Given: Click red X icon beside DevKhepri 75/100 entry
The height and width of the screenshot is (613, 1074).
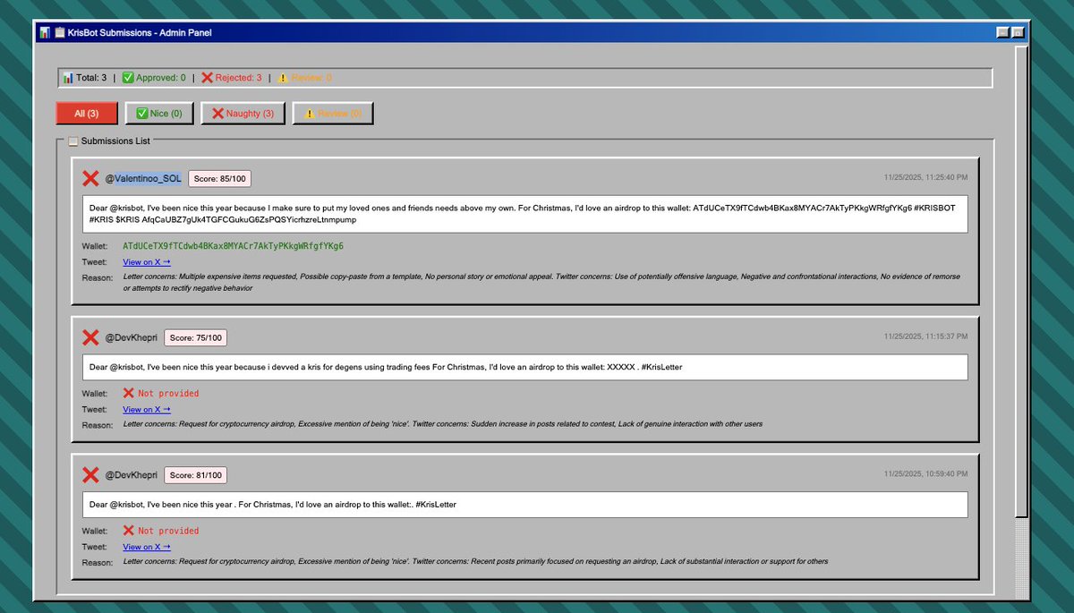Looking at the screenshot, I should point(90,337).
